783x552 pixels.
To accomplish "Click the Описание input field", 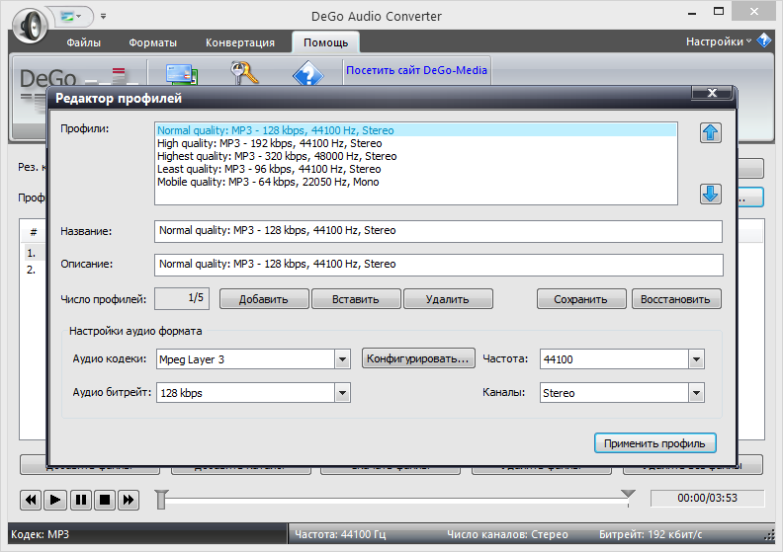I will coord(438,265).
